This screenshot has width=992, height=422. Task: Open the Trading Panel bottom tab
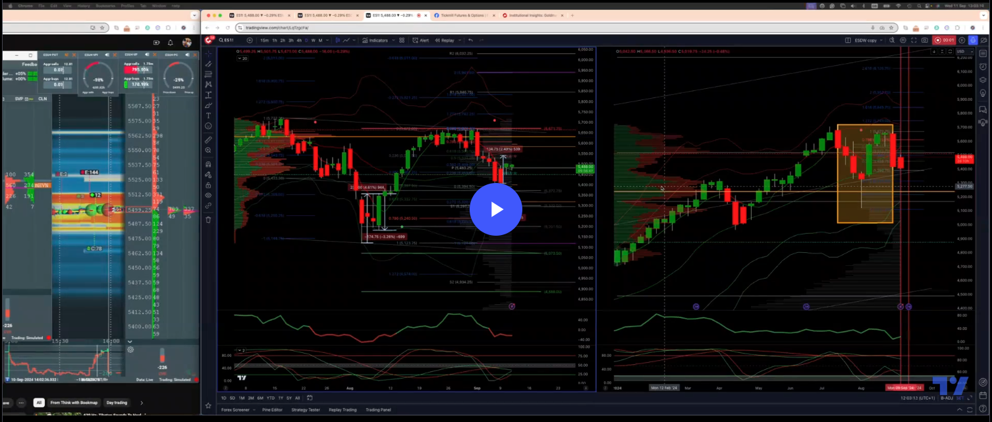(x=378, y=409)
